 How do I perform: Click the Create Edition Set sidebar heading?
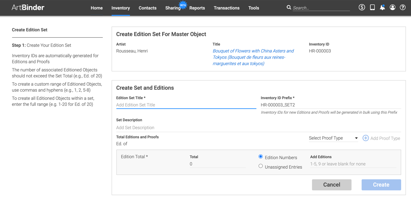point(30,30)
